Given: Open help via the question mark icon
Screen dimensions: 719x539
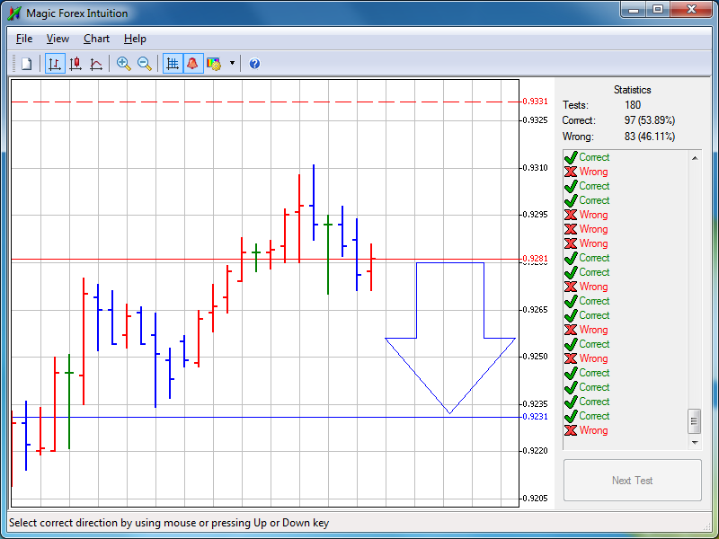Looking at the screenshot, I should (x=254, y=64).
